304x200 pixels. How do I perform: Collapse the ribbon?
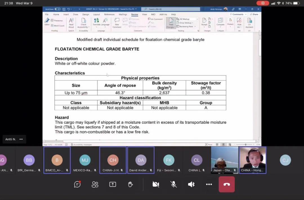pos(259,31)
